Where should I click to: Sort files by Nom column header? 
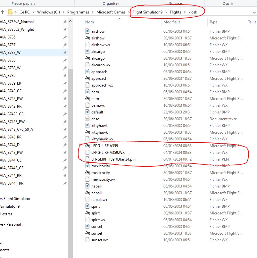[89, 22]
